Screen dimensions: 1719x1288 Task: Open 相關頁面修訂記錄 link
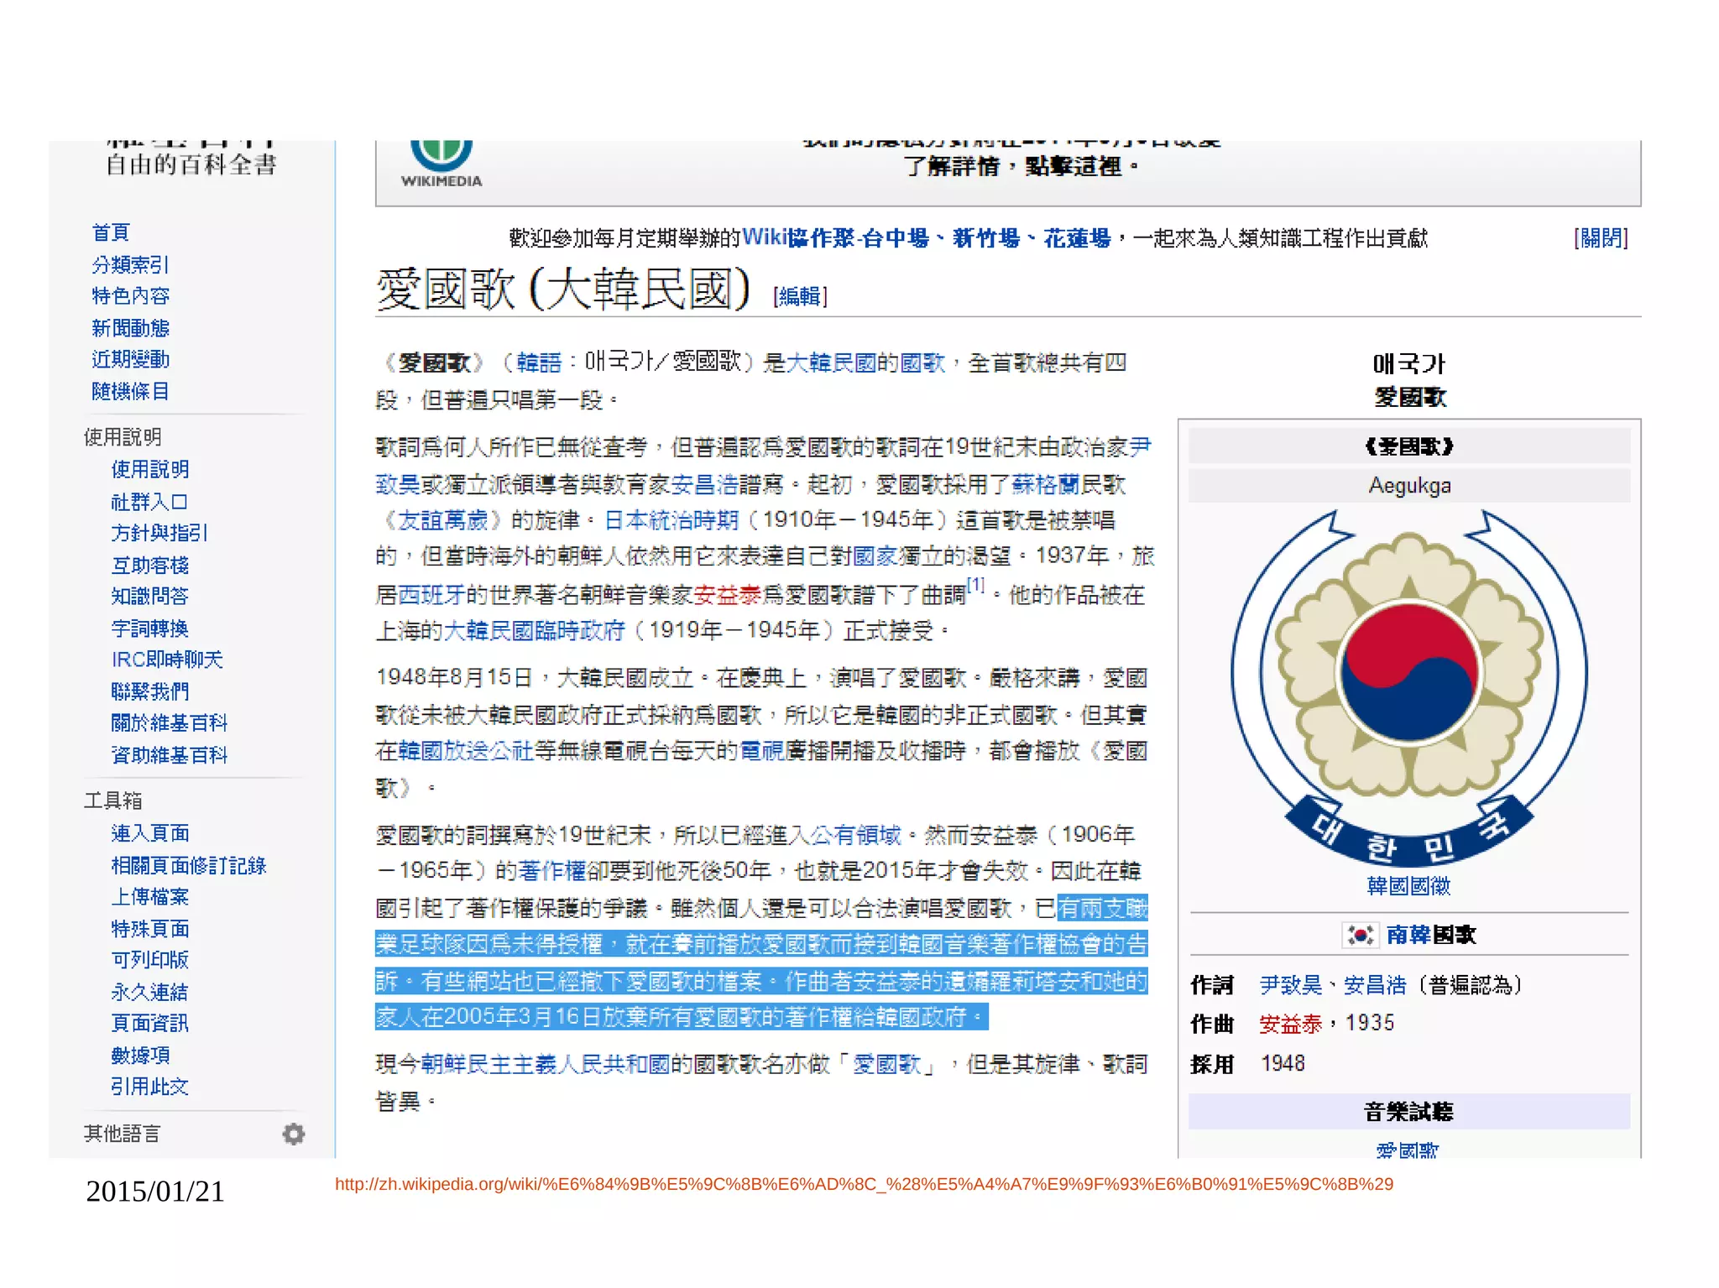tap(189, 865)
